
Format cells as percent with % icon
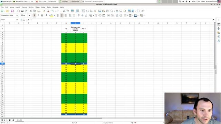(96, 15)
